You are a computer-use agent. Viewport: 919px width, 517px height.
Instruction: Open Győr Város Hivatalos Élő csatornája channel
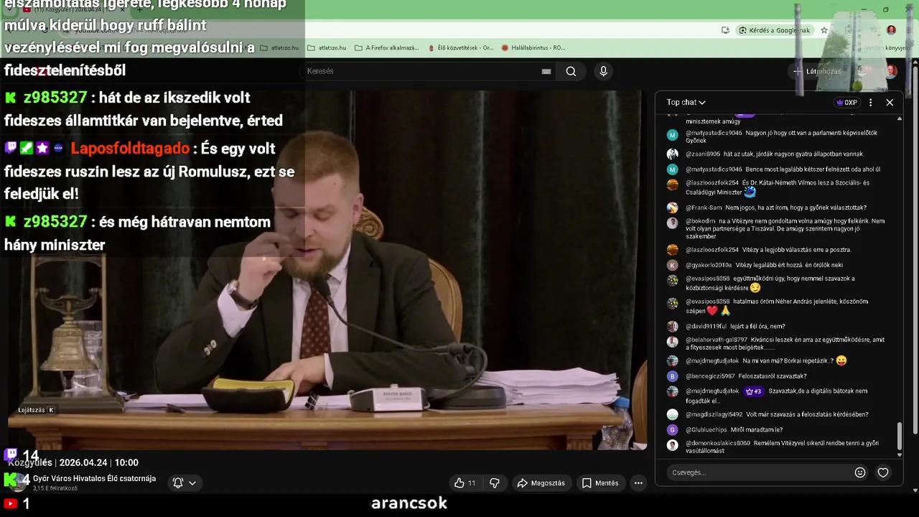click(x=94, y=478)
